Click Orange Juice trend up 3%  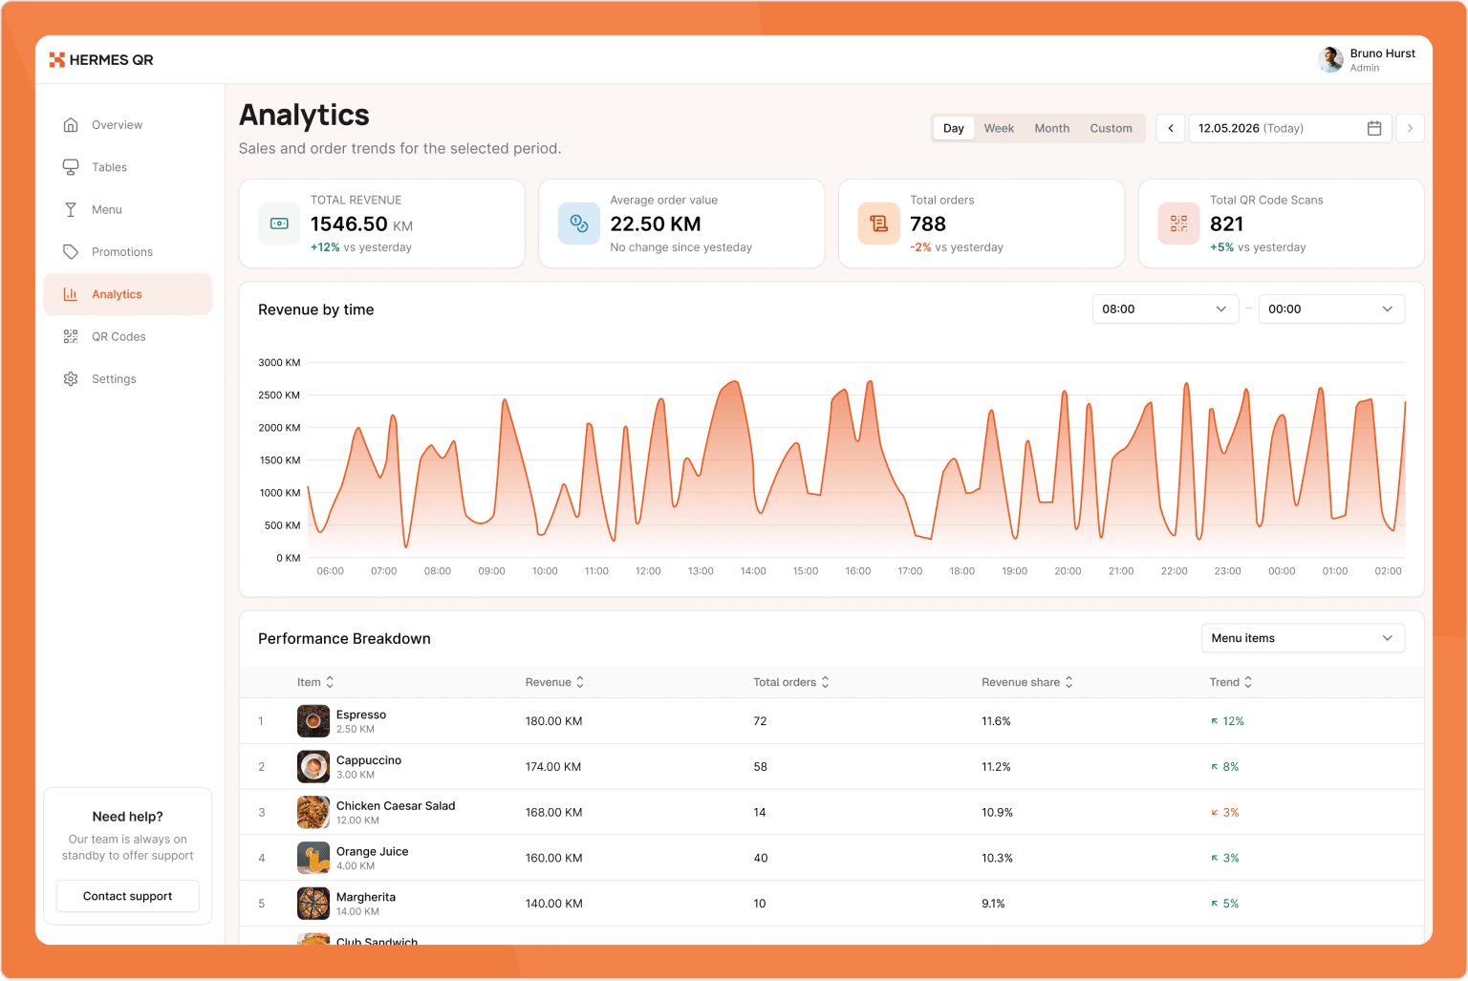(x=1225, y=858)
